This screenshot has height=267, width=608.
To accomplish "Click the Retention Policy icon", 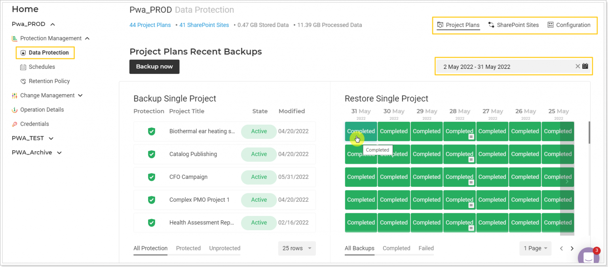I will [x=25, y=81].
